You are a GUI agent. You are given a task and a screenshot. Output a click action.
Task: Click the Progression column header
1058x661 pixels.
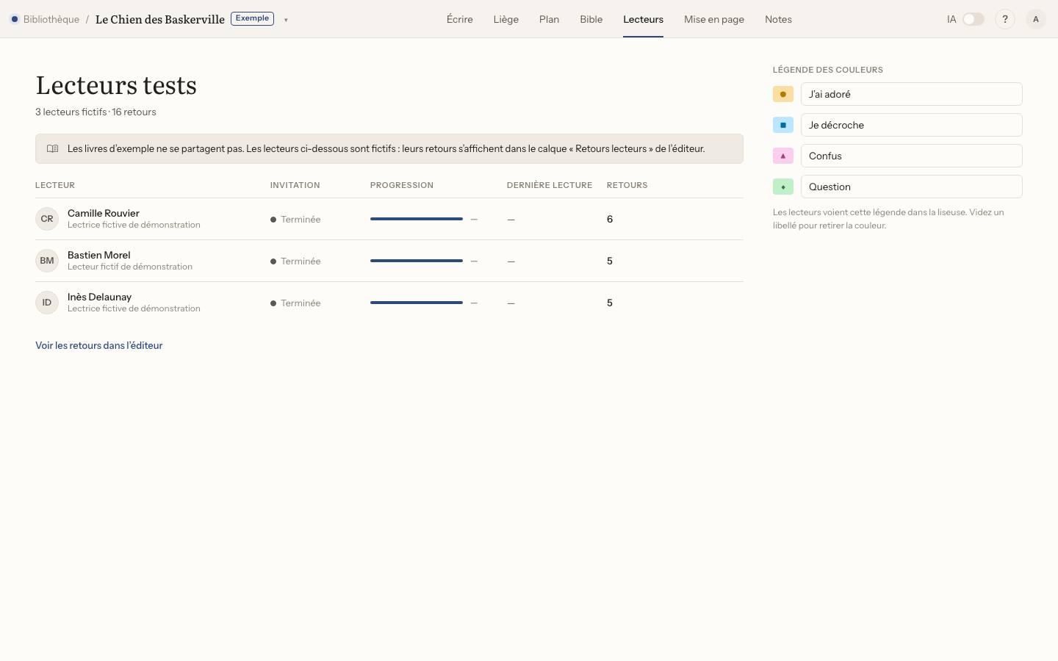[x=402, y=185]
